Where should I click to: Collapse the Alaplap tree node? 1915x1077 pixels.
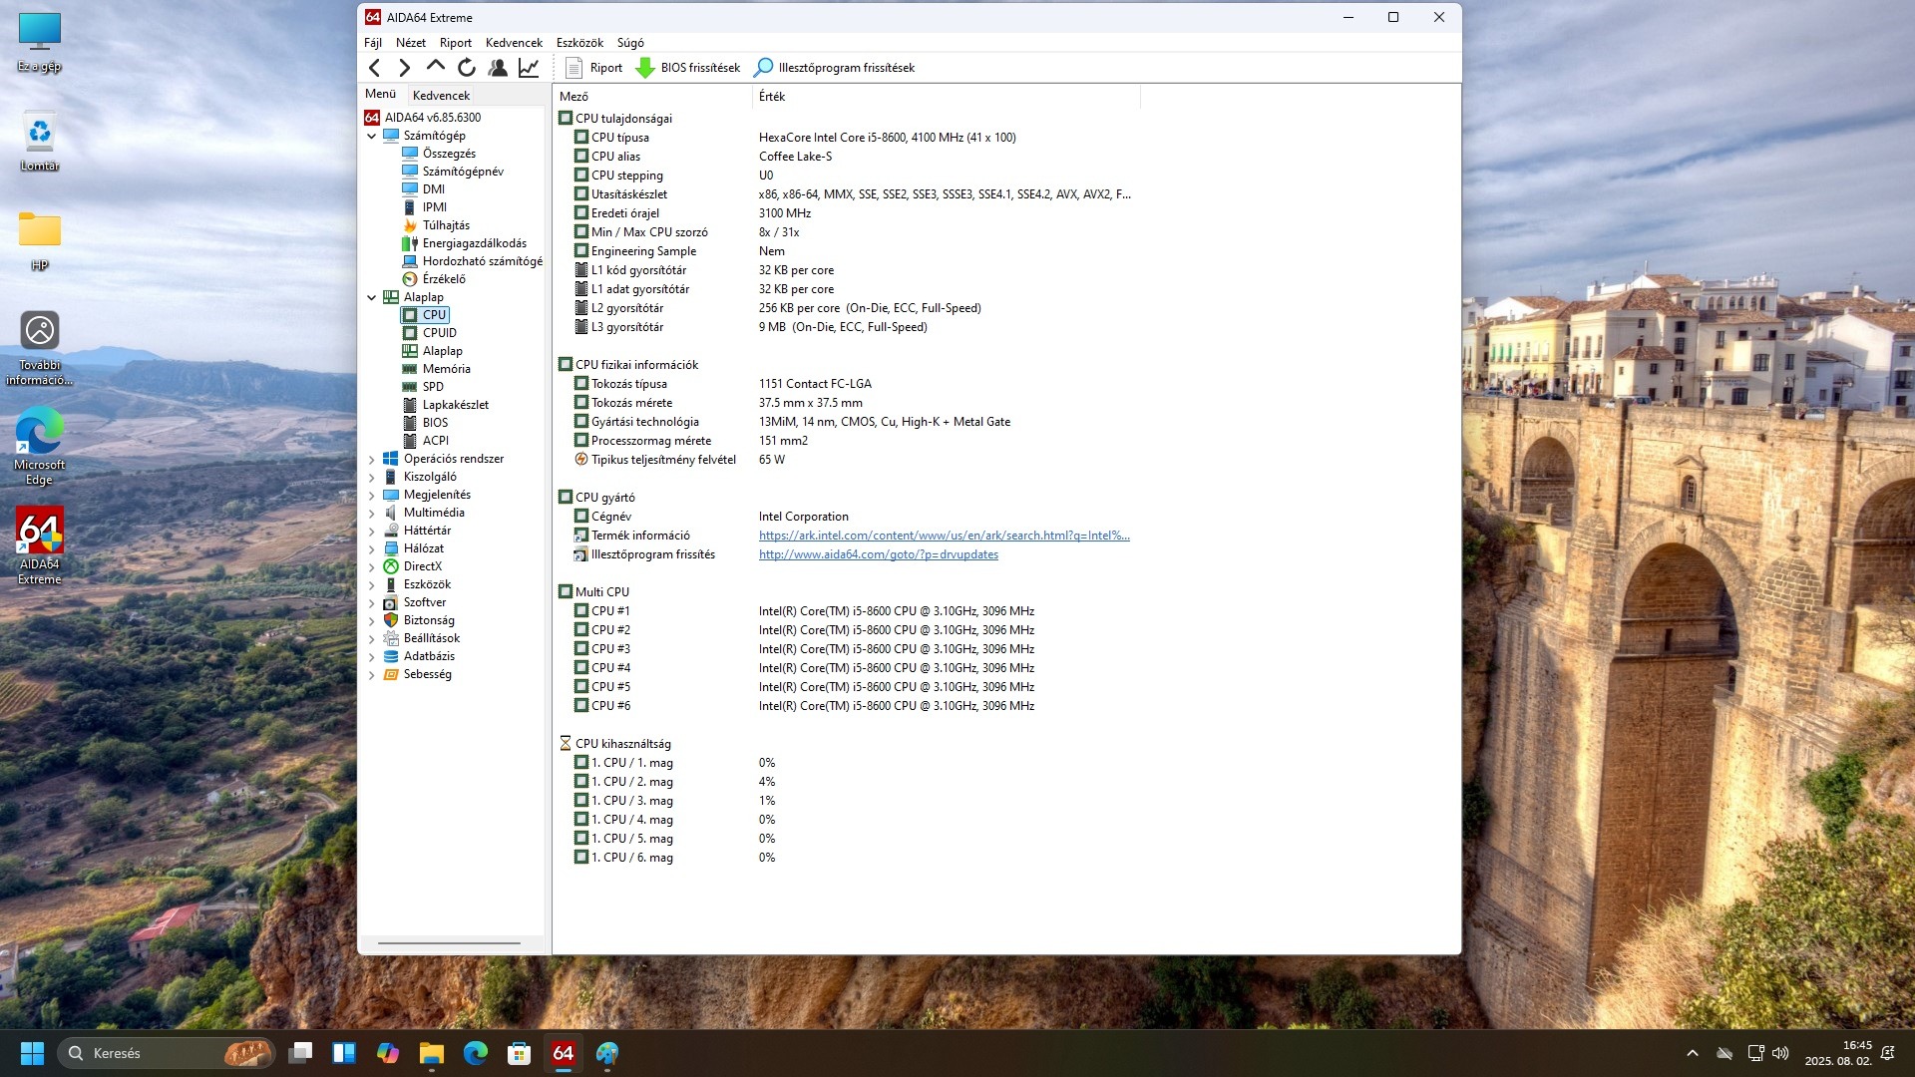[372, 297]
